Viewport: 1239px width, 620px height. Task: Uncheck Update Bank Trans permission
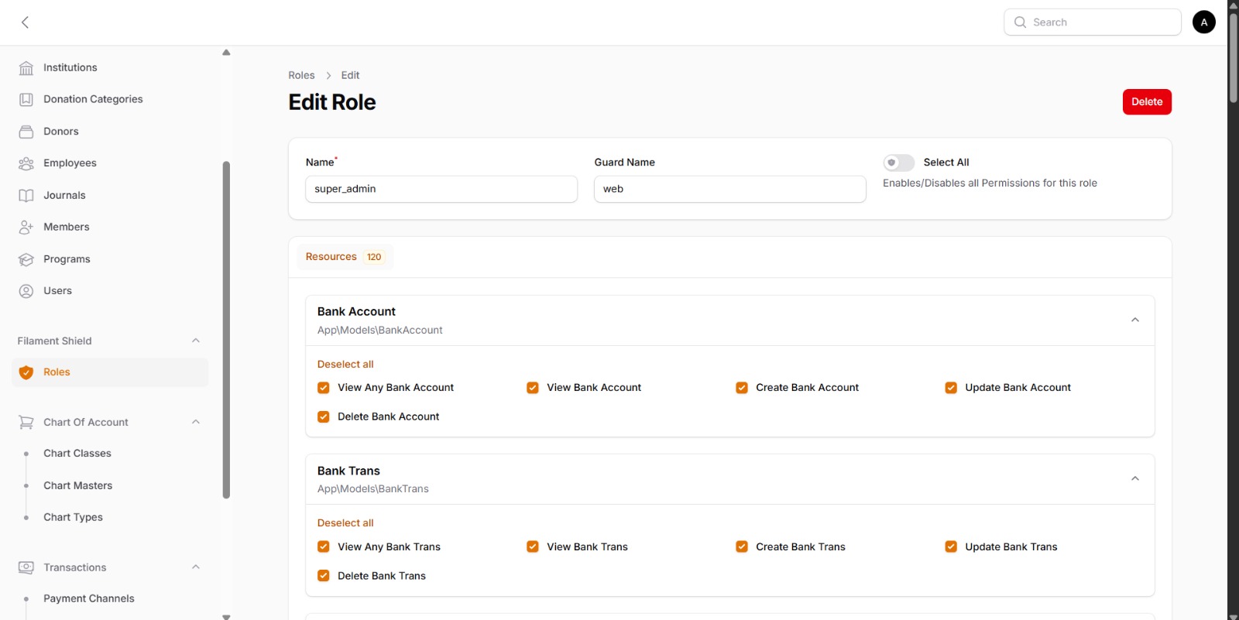pyautogui.click(x=951, y=547)
